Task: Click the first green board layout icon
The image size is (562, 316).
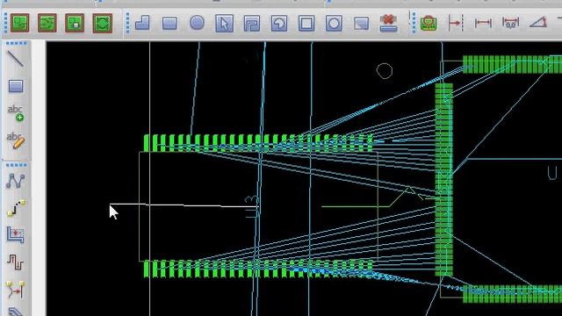Action: tap(19, 24)
